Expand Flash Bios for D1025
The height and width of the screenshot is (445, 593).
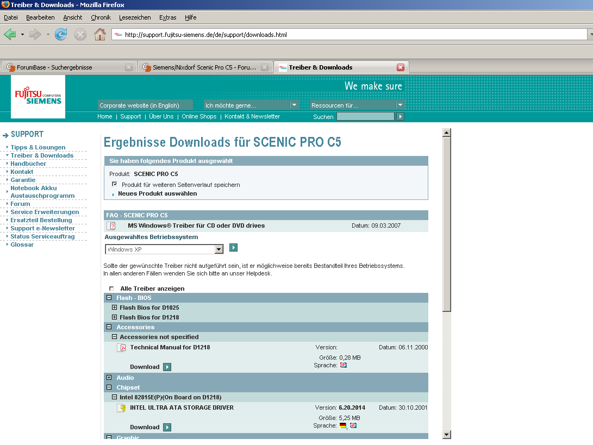[x=114, y=308]
